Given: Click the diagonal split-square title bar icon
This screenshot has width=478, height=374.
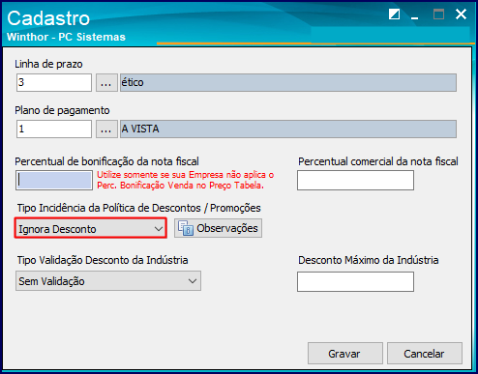Looking at the screenshot, I should coord(394,14).
